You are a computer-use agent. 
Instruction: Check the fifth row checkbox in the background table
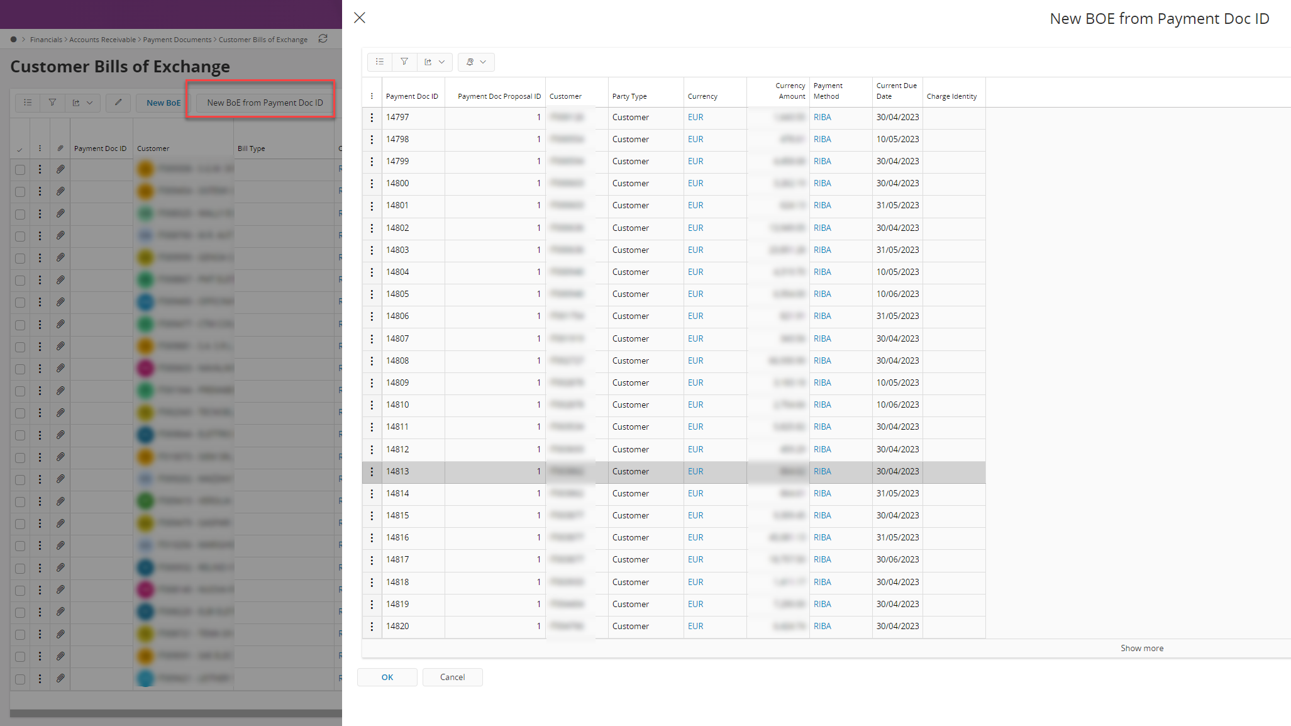[x=20, y=258]
